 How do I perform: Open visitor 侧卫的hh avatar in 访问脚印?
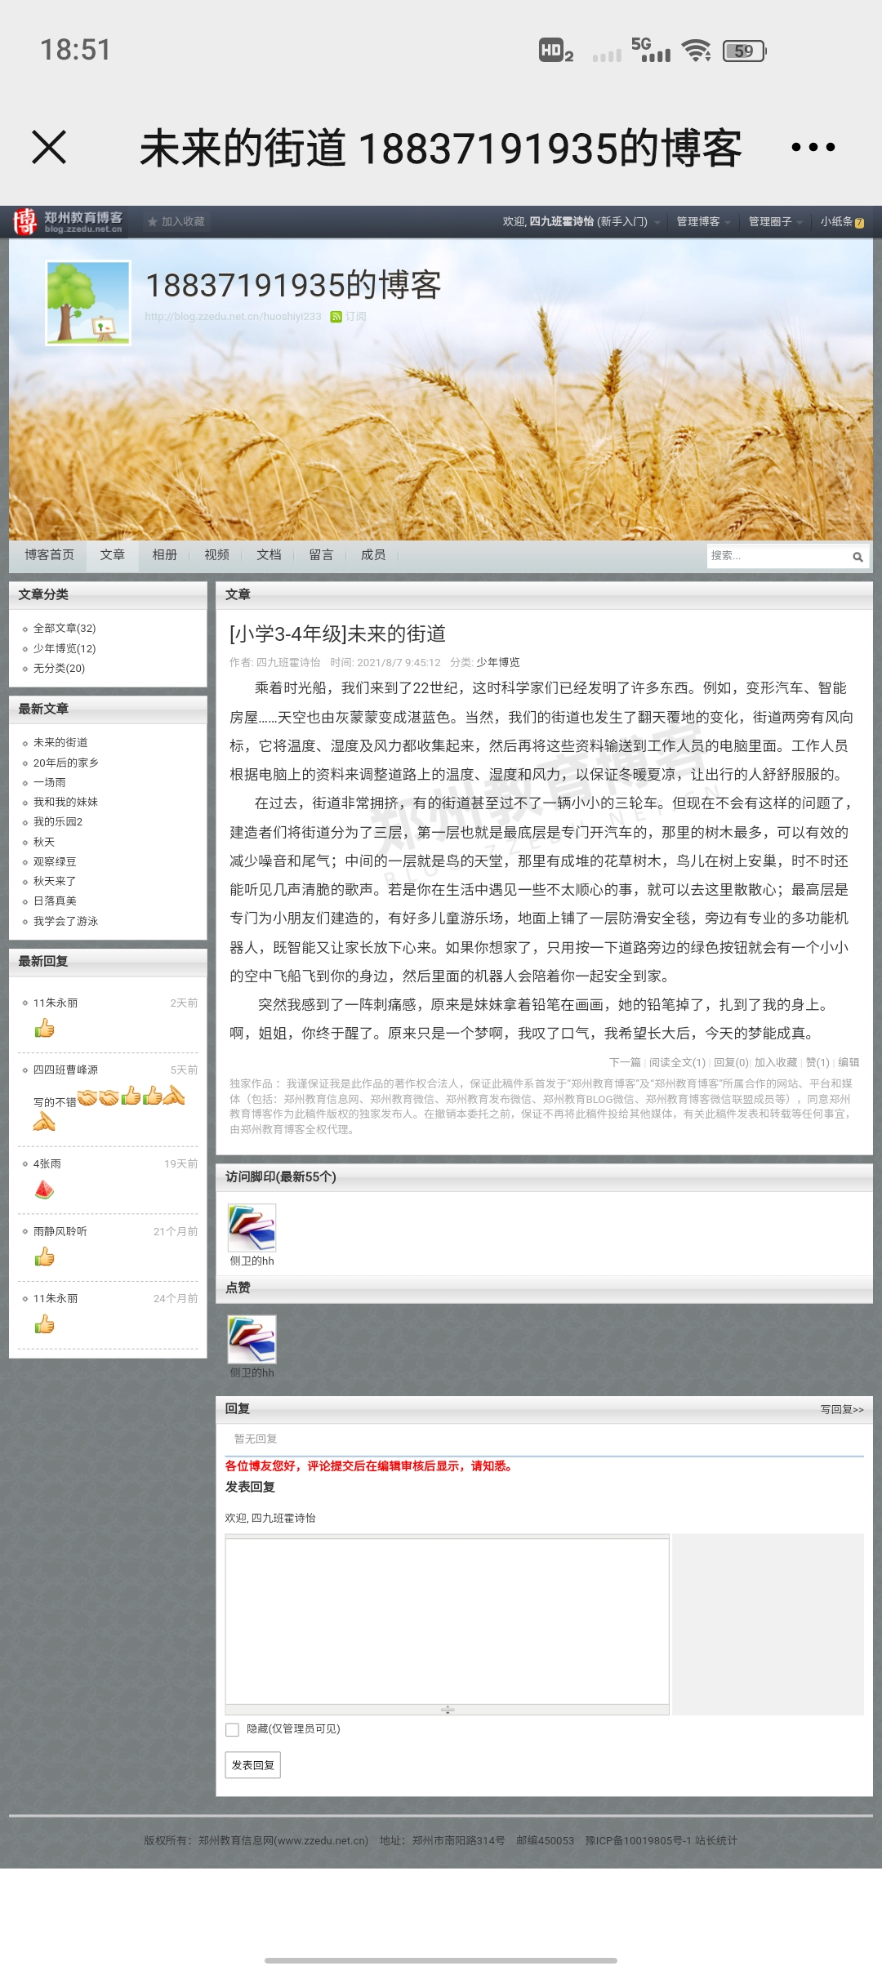pyautogui.click(x=252, y=1228)
